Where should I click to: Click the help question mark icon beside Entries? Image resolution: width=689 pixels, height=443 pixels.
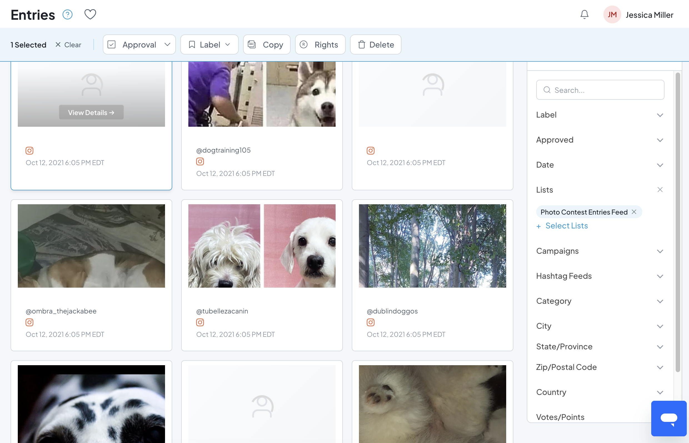(x=68, y=15)
